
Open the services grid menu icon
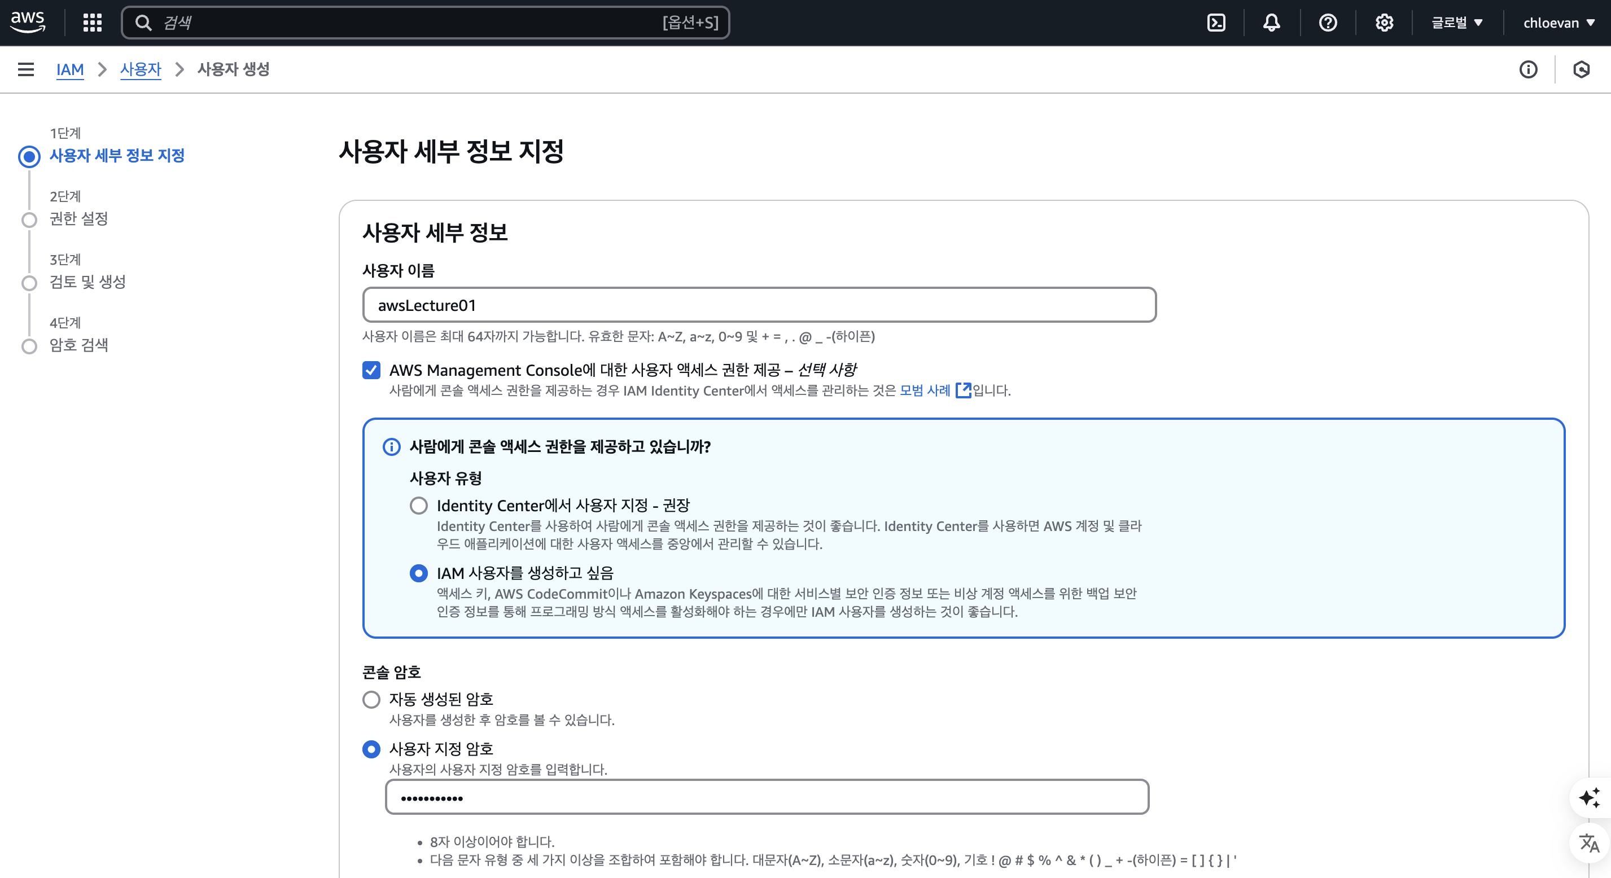[93, 23]
